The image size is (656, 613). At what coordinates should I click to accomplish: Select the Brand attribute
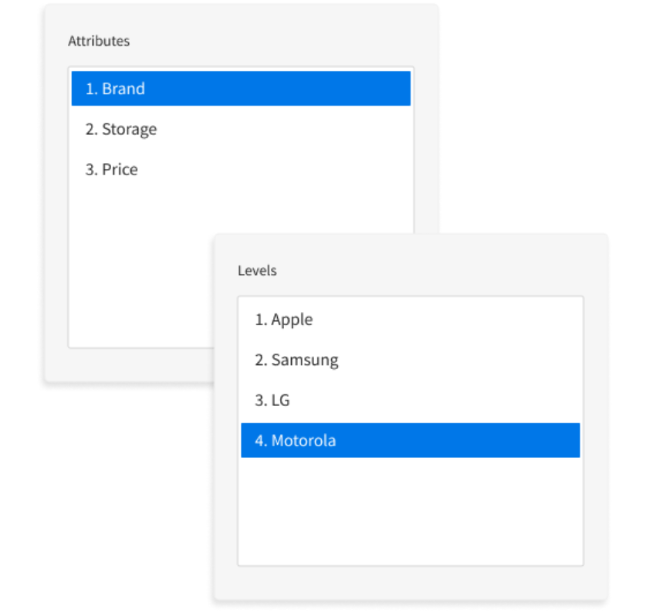click(123, 89)
